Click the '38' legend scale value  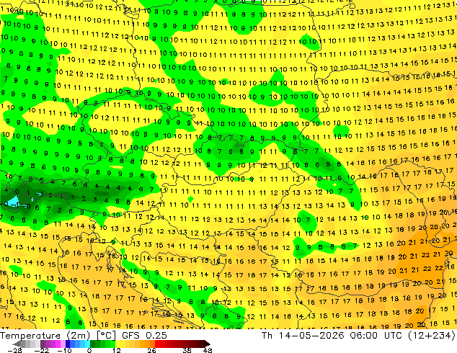(187, 350)
